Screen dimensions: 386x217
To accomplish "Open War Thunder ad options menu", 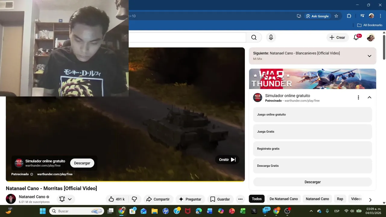I will pyautogui.click(x=358, y=97).
